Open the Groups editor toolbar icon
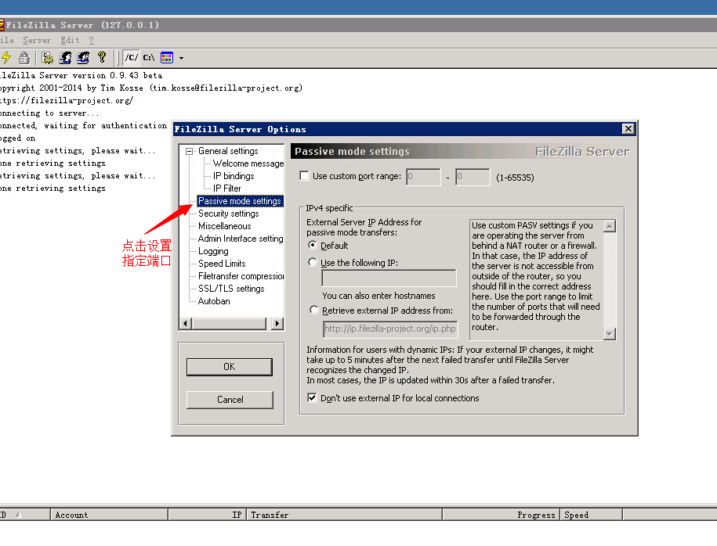Image resolution: width=717 pixels, height=546 pixels. coord(83,58)
